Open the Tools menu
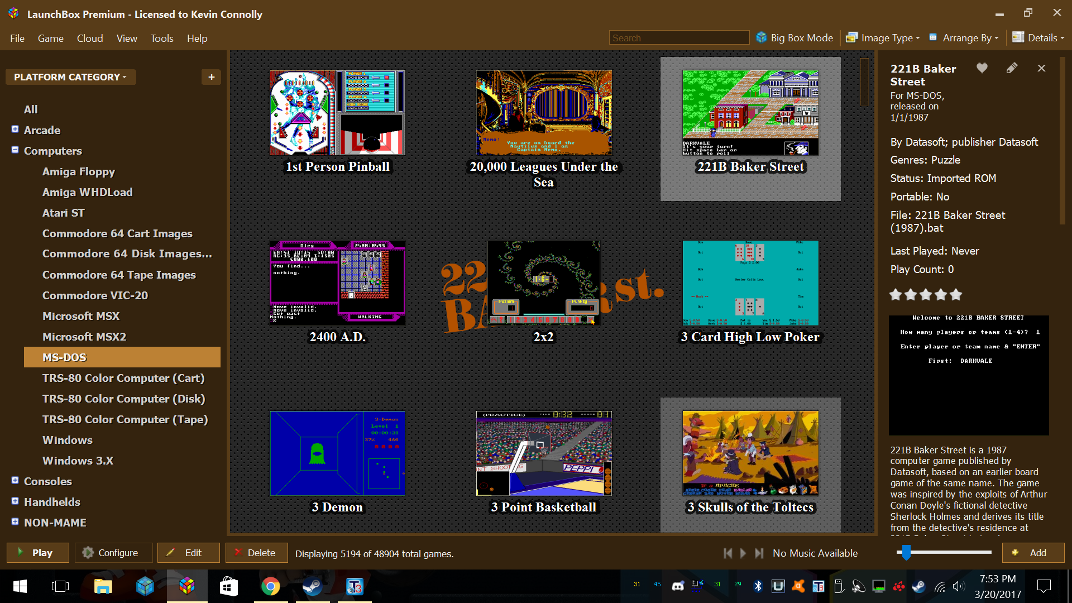Viewport: 1072px width, 603px height. [162, 39]
